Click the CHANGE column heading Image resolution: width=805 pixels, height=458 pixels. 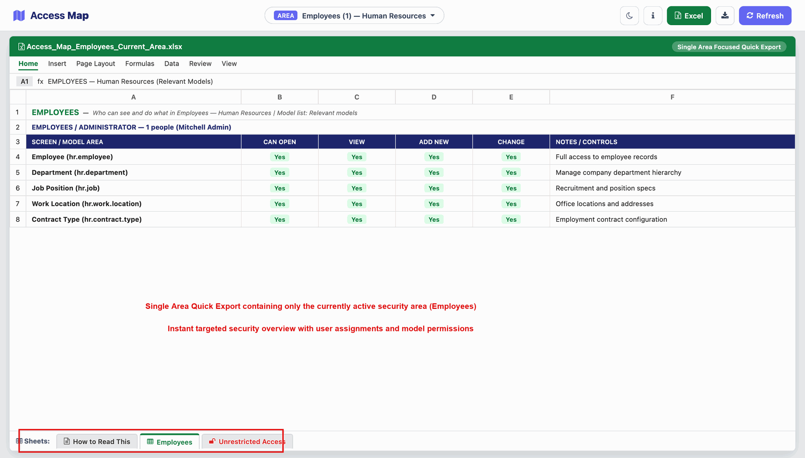pos(511,142)
